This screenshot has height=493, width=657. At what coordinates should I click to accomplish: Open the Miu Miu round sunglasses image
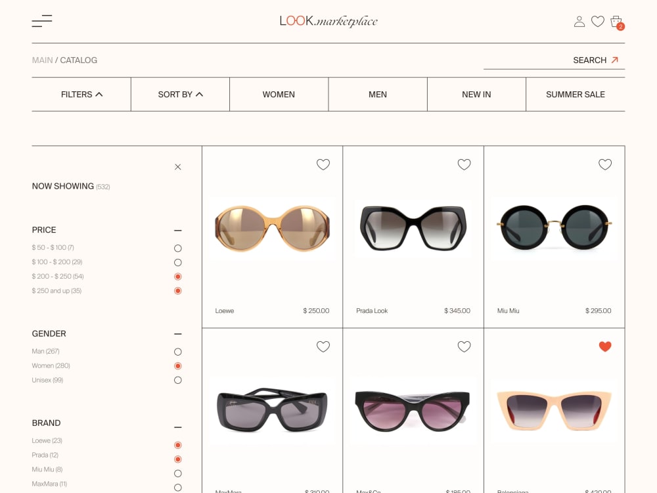554,227
